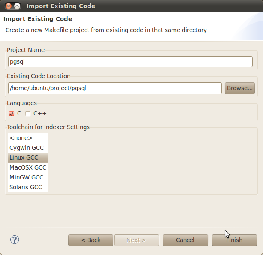Click the Import Existing Code title bar

click(129, 6)
